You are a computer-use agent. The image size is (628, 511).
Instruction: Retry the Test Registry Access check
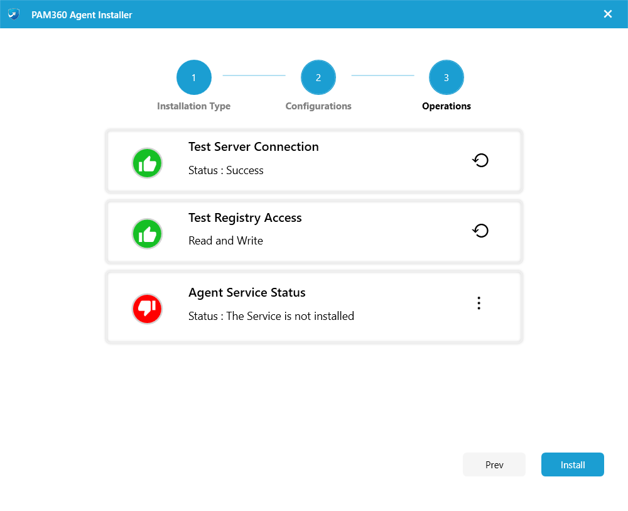coord(480,231)
